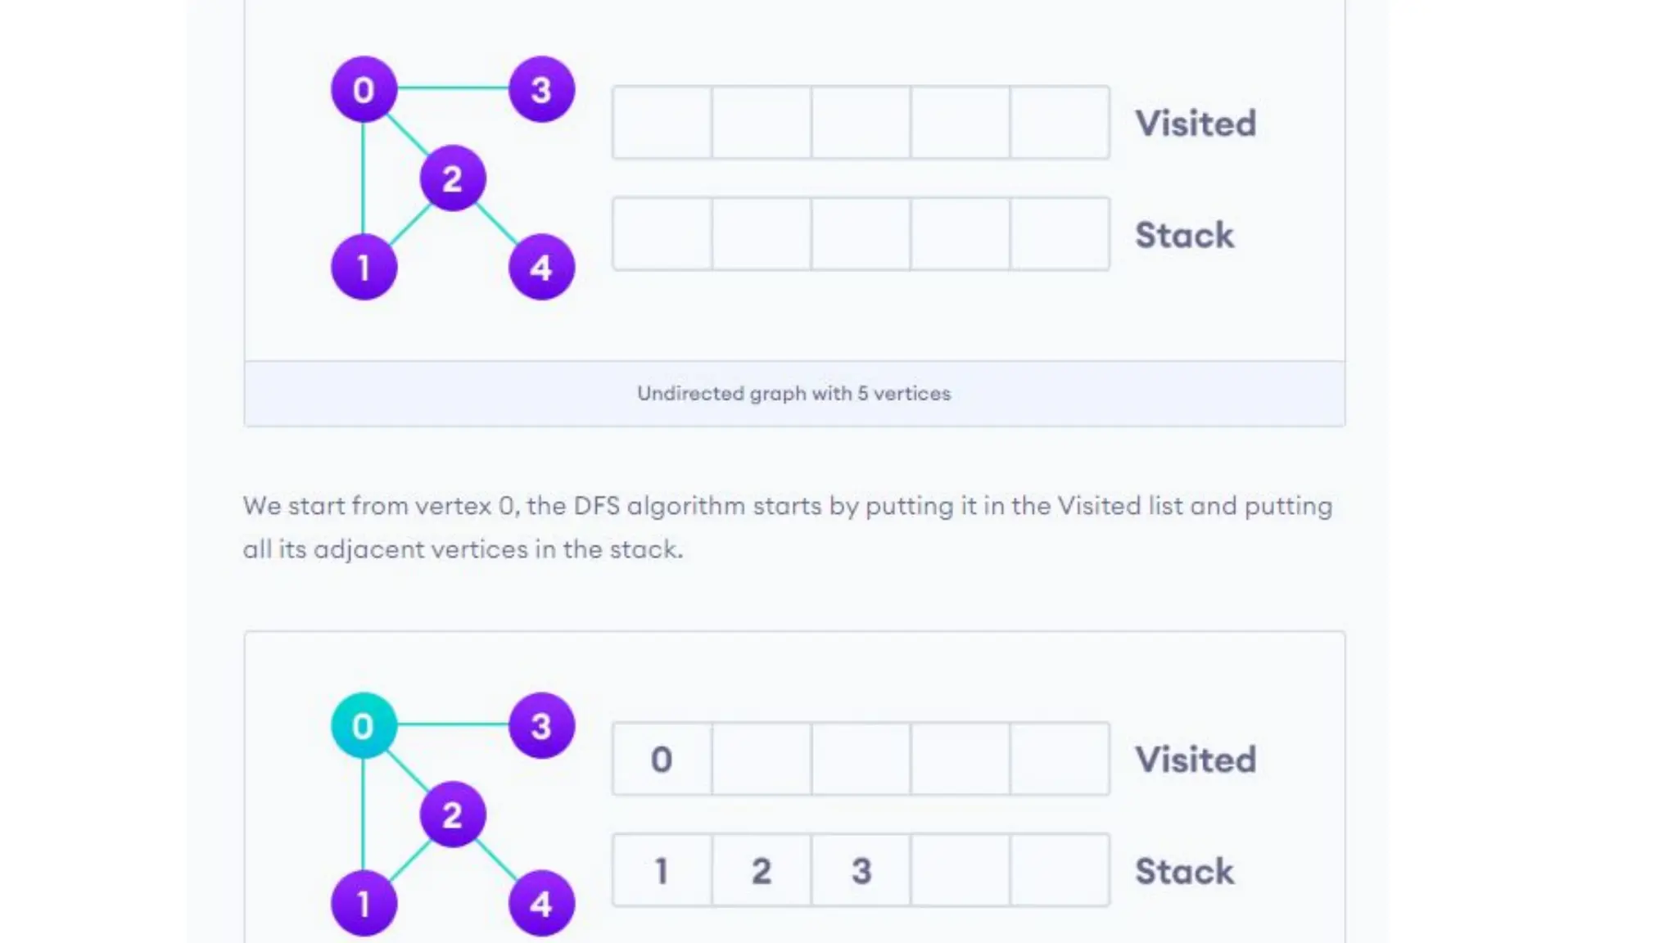This screenshot has width=1677, height=943.
Task: Click the Stack cell containing 2
Action: (x=762, y=870)
